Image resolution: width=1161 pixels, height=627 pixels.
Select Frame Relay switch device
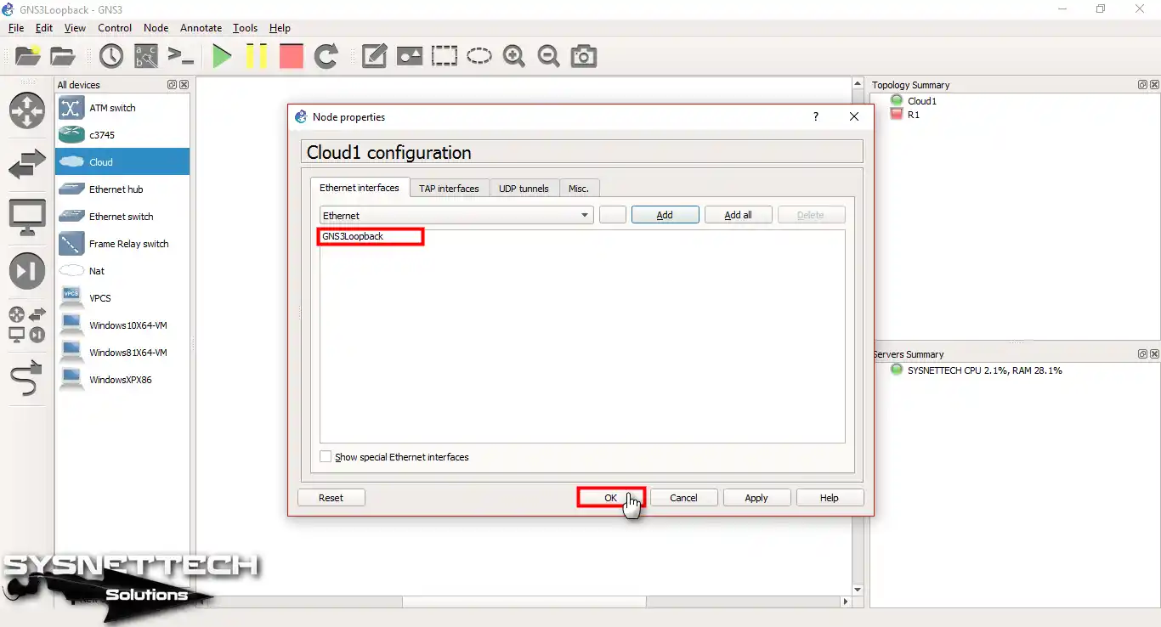(122, 244)
